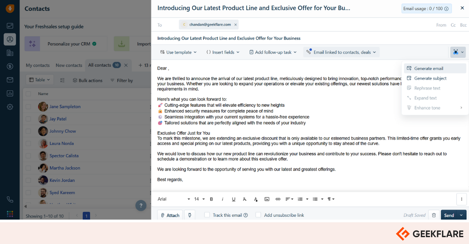Open the Insert fields dropdown
This screenshot has width=469, height=244.
click(x=223, y=52)
